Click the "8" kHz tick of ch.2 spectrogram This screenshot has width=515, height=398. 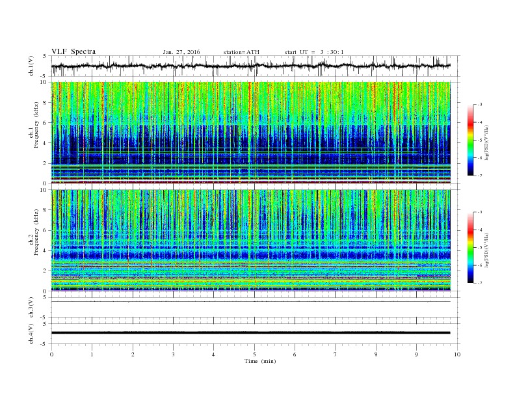(46, 210)
